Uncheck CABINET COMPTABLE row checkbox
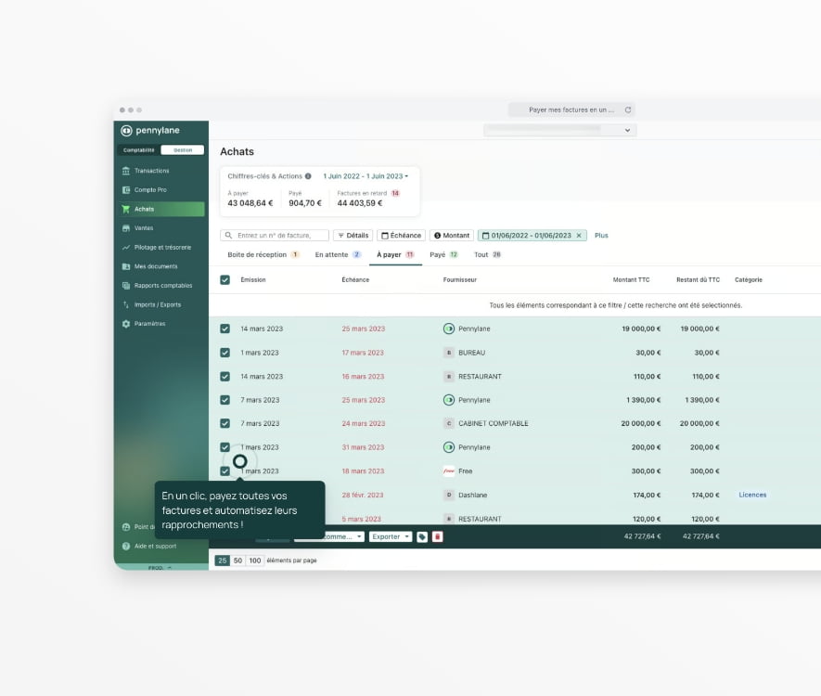 click(x=225, y=424)
